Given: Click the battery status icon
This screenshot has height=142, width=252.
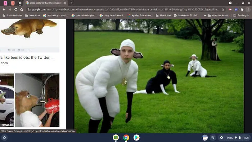Looking at the screenshot, I should 240,138.
